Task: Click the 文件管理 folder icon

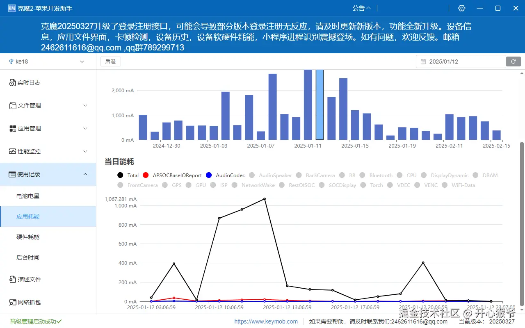Action: click(x=13, y=105)
